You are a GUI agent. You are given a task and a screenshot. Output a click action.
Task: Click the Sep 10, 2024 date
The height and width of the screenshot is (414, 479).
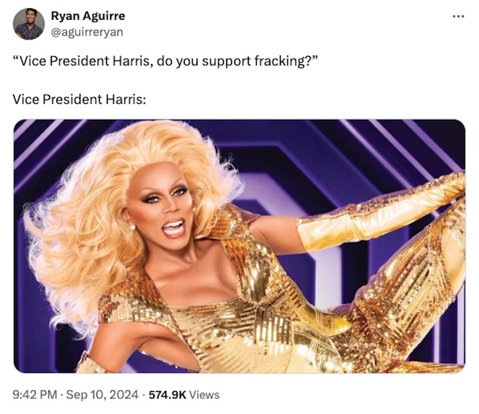(102, 395)
